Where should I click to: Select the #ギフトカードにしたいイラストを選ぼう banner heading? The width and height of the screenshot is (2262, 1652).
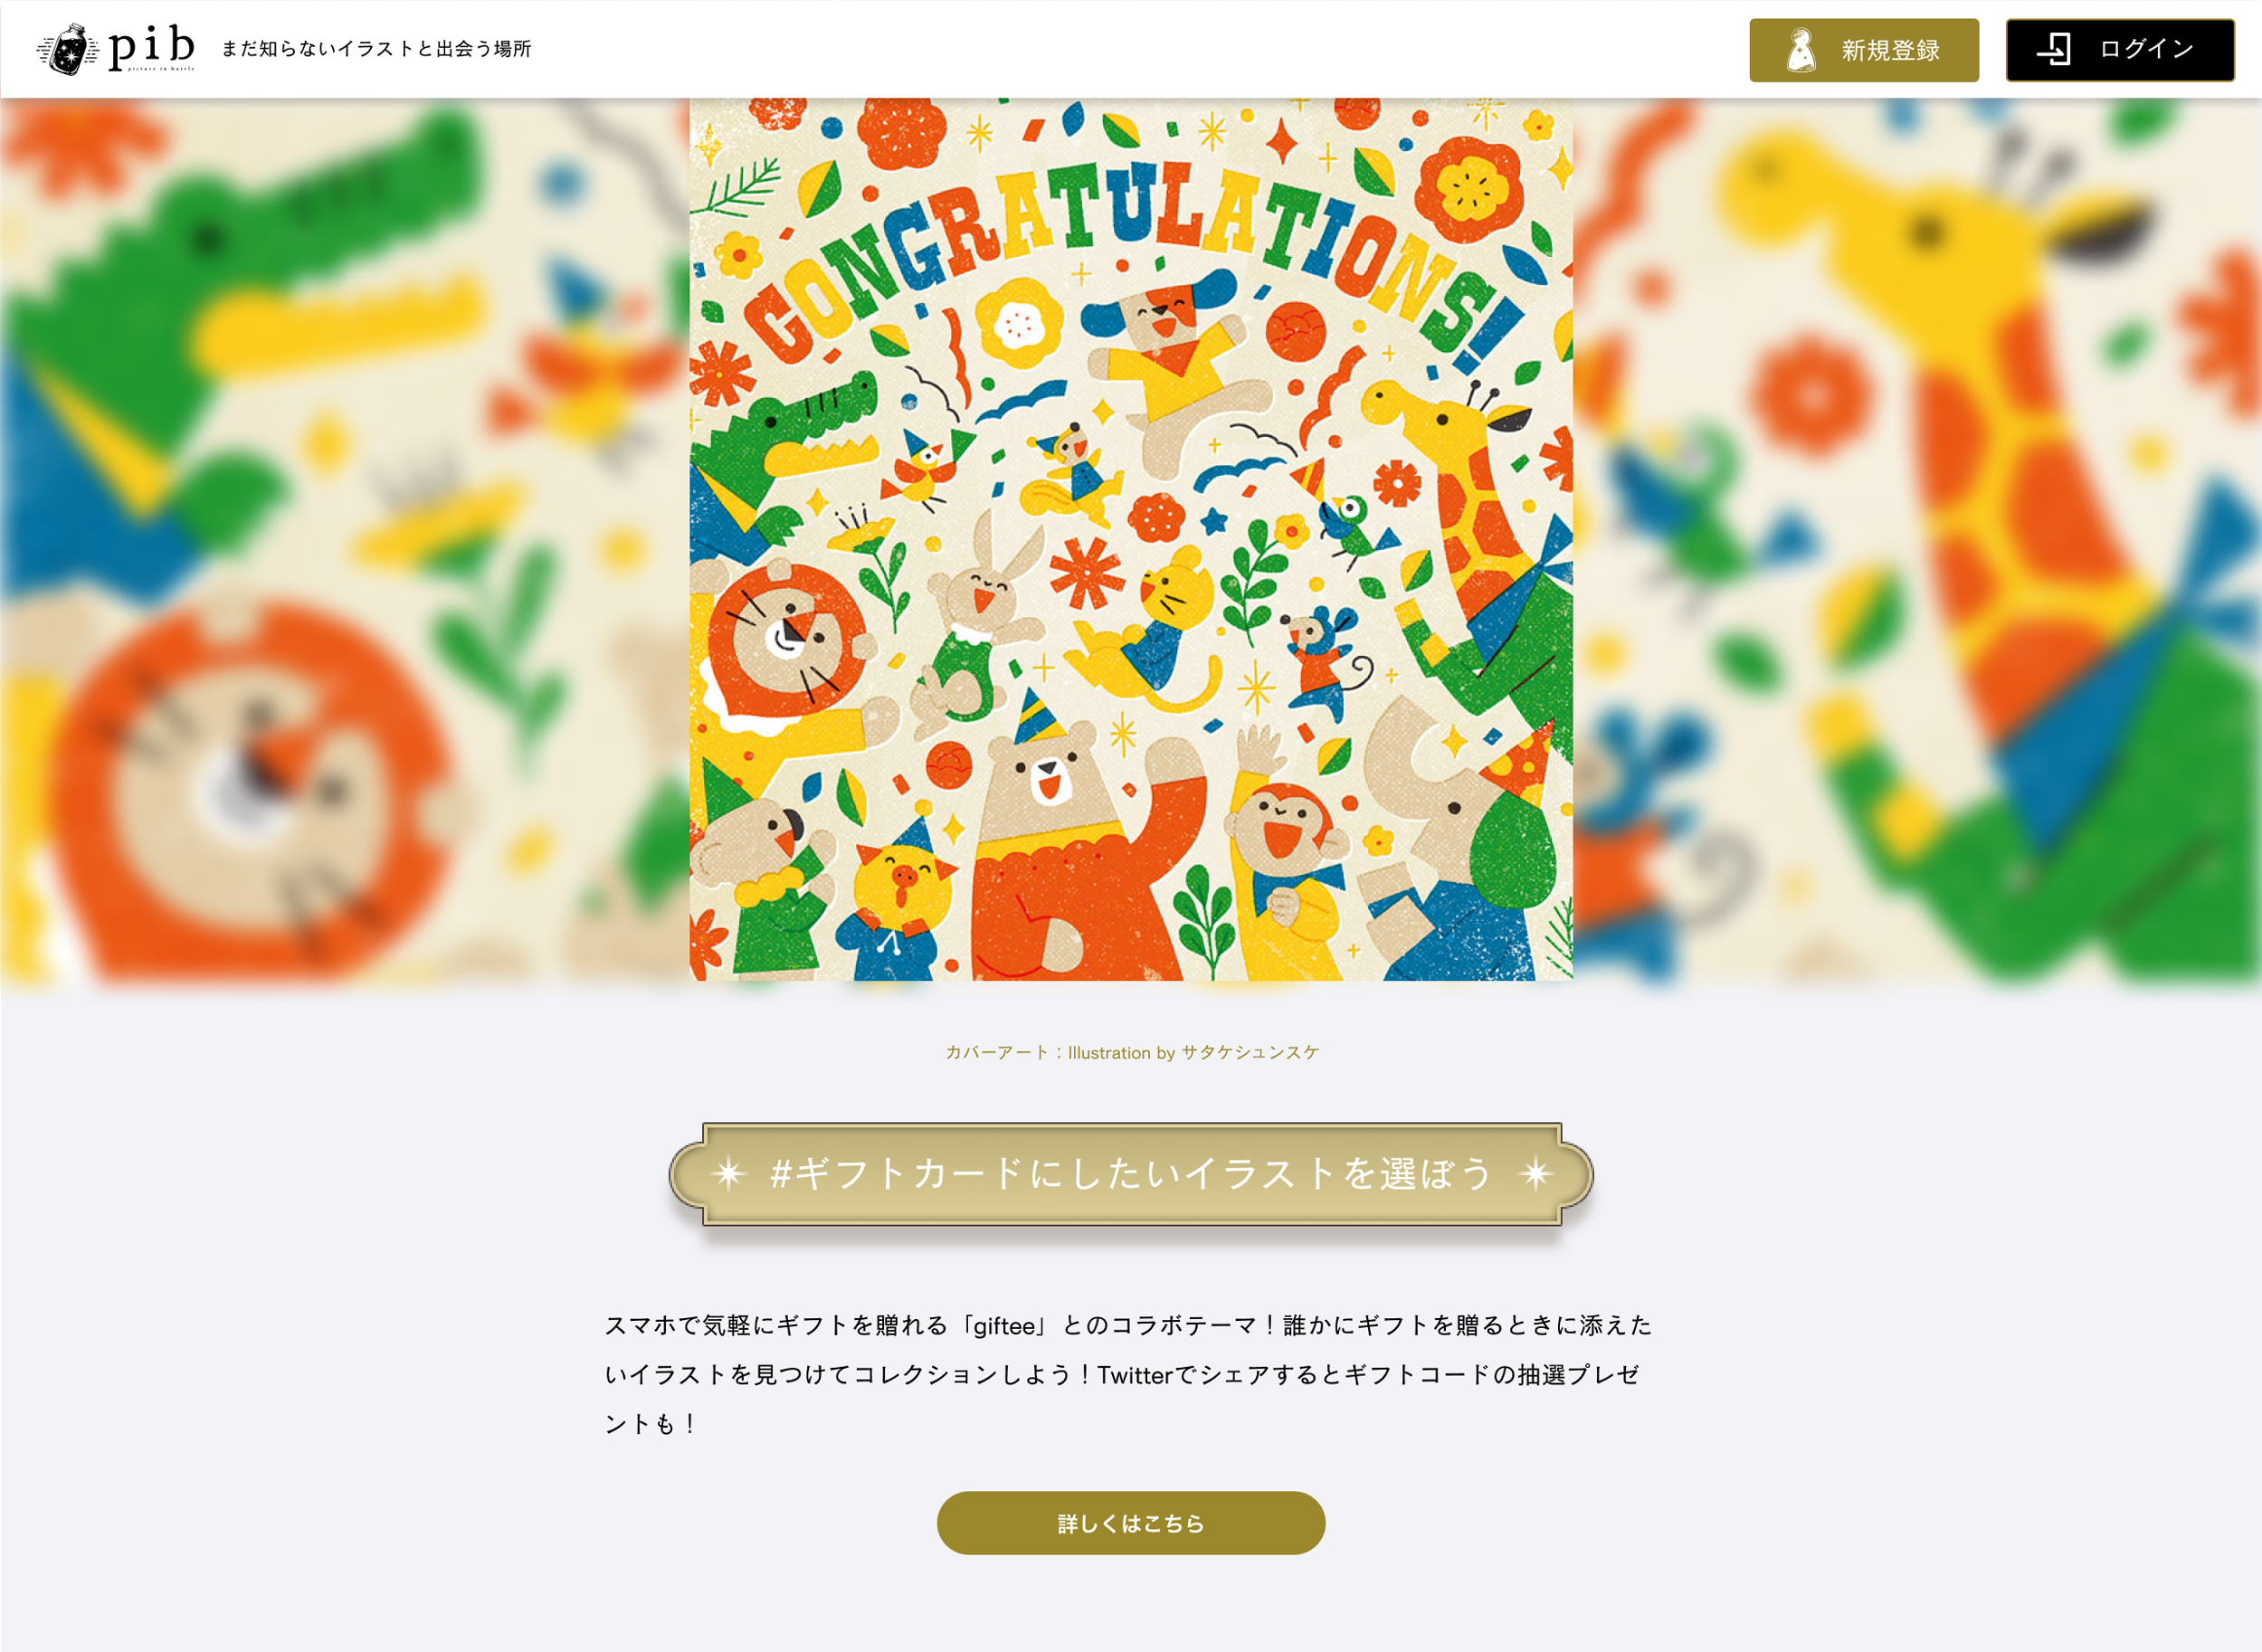(1131, 1174)
